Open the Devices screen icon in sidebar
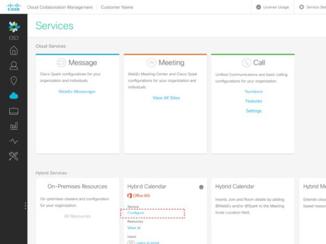Image resolution: width=326 pixels, height=244 pixels. pyautogui.click(x=14, y=111)
